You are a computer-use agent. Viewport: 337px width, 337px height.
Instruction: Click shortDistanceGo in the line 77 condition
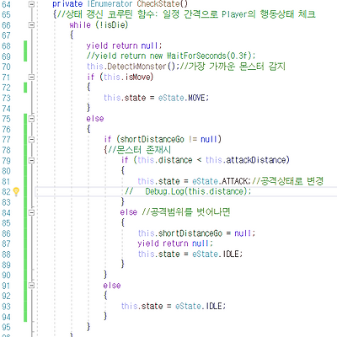pyautogui.click(x=152, y=139)
